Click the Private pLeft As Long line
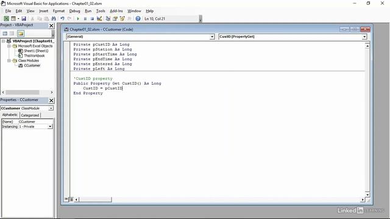Screen dimensions: 390x219 (99, 69)
